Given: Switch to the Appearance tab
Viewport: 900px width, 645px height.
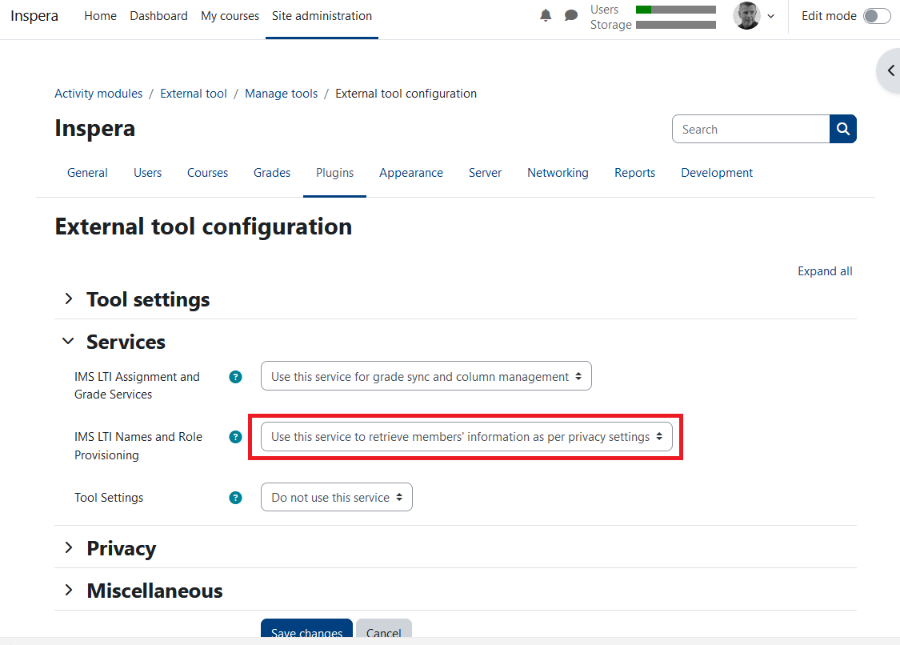Looking at the screenshot, I should point(411,173).
